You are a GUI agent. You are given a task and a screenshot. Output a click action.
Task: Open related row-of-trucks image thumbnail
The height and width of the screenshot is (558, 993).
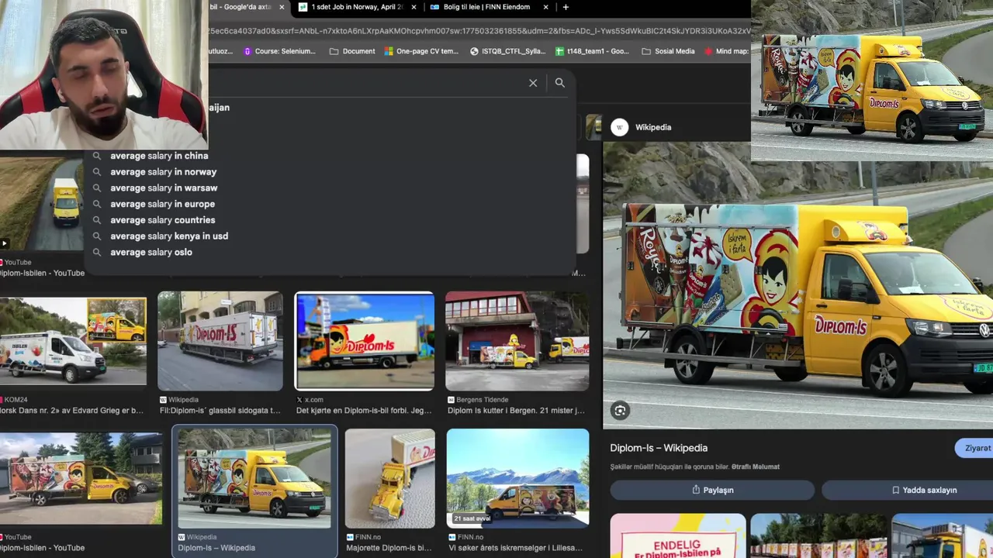click(x=818, y=536)
